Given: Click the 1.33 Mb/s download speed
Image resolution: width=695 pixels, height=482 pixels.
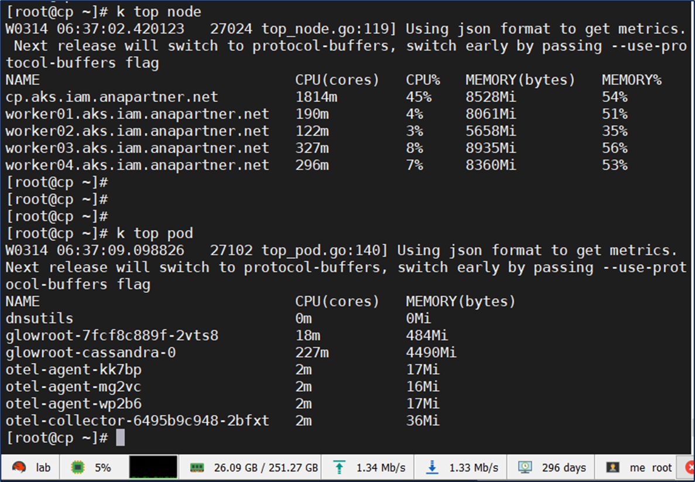Looking at the screenshot, I should [x=474, y=467].
